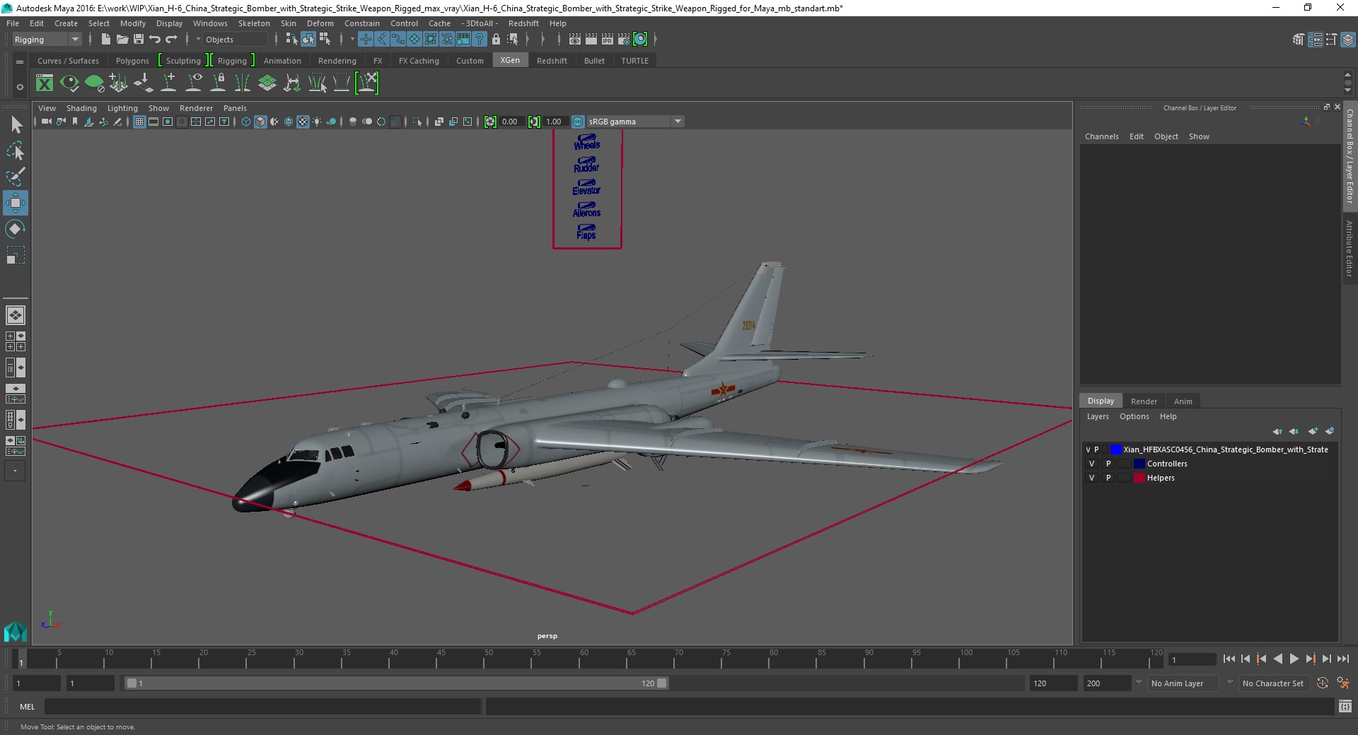Image resolution: width=1358 pixels, height=735 pixels.
Task: Open the Channels menu in Channel Box
Action: pyautogui.click(x=1102, y=136)
